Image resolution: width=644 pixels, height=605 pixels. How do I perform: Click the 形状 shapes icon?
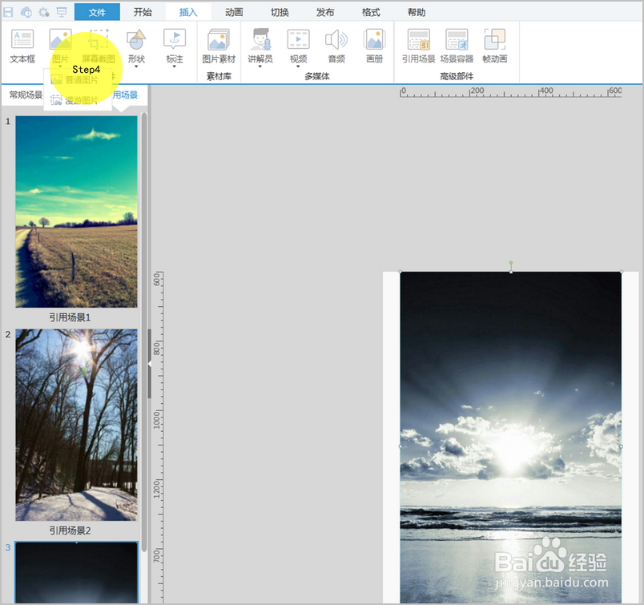coord(136,39)
